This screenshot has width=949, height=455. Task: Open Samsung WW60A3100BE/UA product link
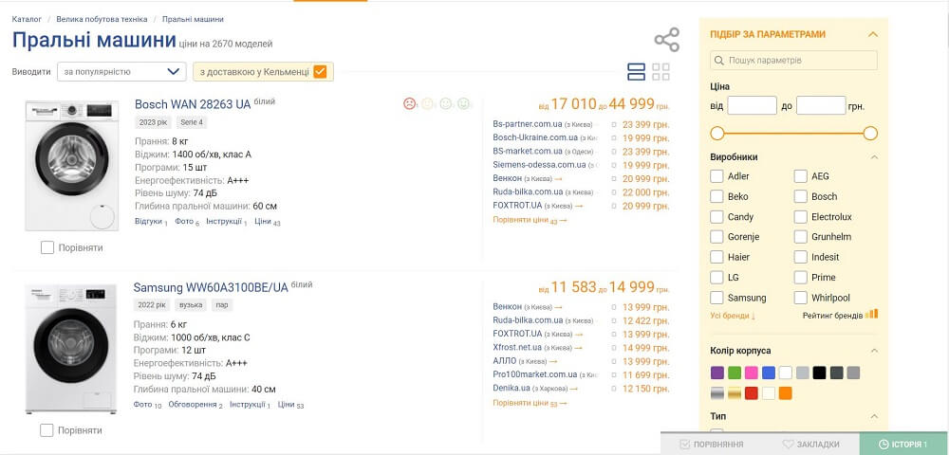(210, 287)
